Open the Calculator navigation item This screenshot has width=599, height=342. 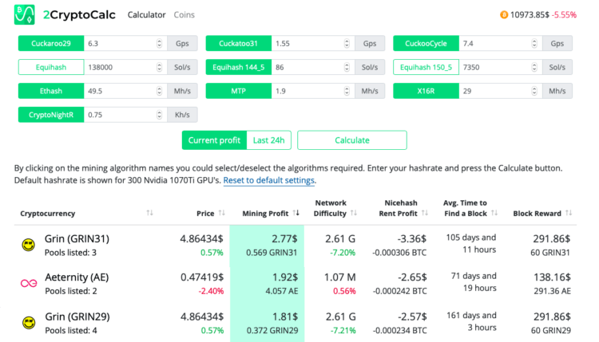[x=146, y=15]
